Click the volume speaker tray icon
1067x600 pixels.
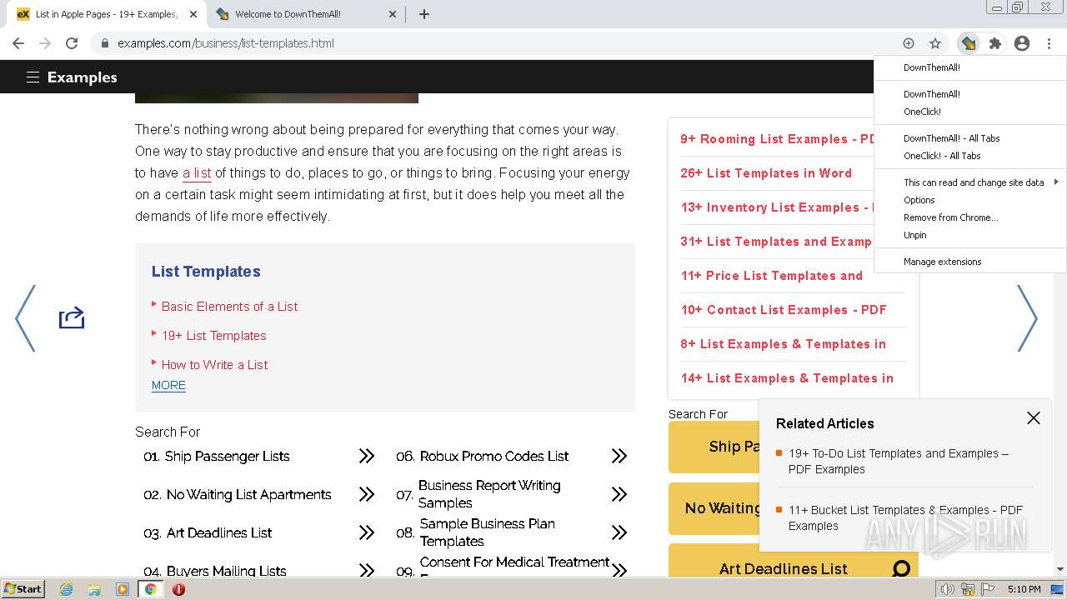[x=947, y=589]
